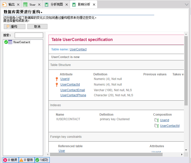Screen dimensions: 191x163
Task: Close the 输出 tab
Action: (x=18, y=5)
